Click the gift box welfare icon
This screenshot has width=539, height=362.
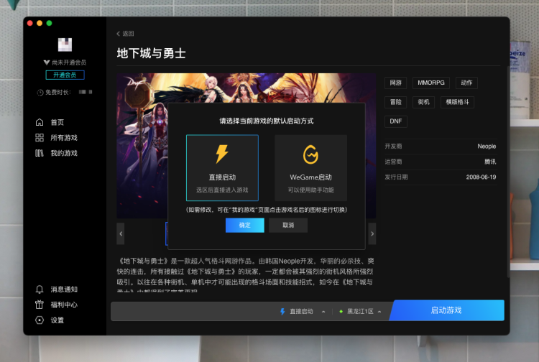(x=40, y=305)
